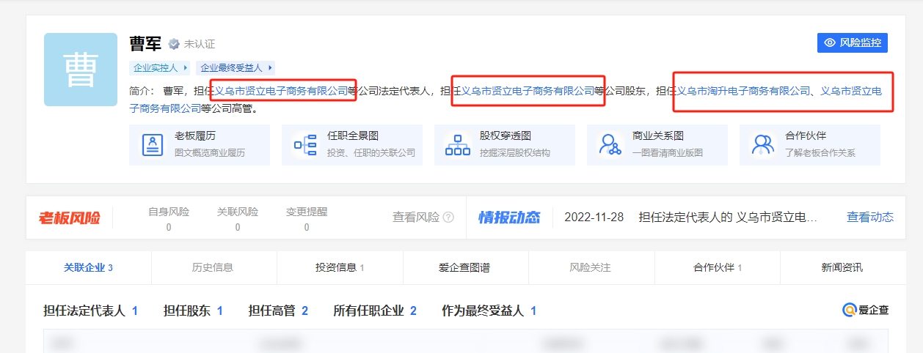This screenshot has width=923, height=353.
Task: Click the 股权穿透图 structure icon
Action: 458,144
